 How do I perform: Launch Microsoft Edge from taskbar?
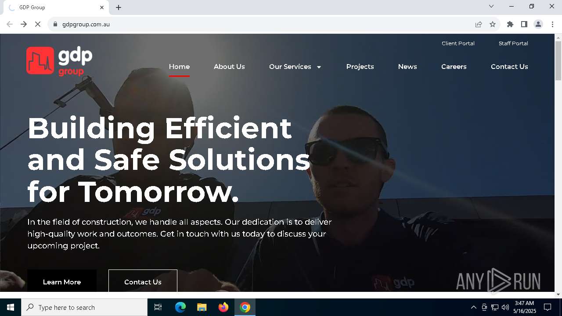click(180, 307)
